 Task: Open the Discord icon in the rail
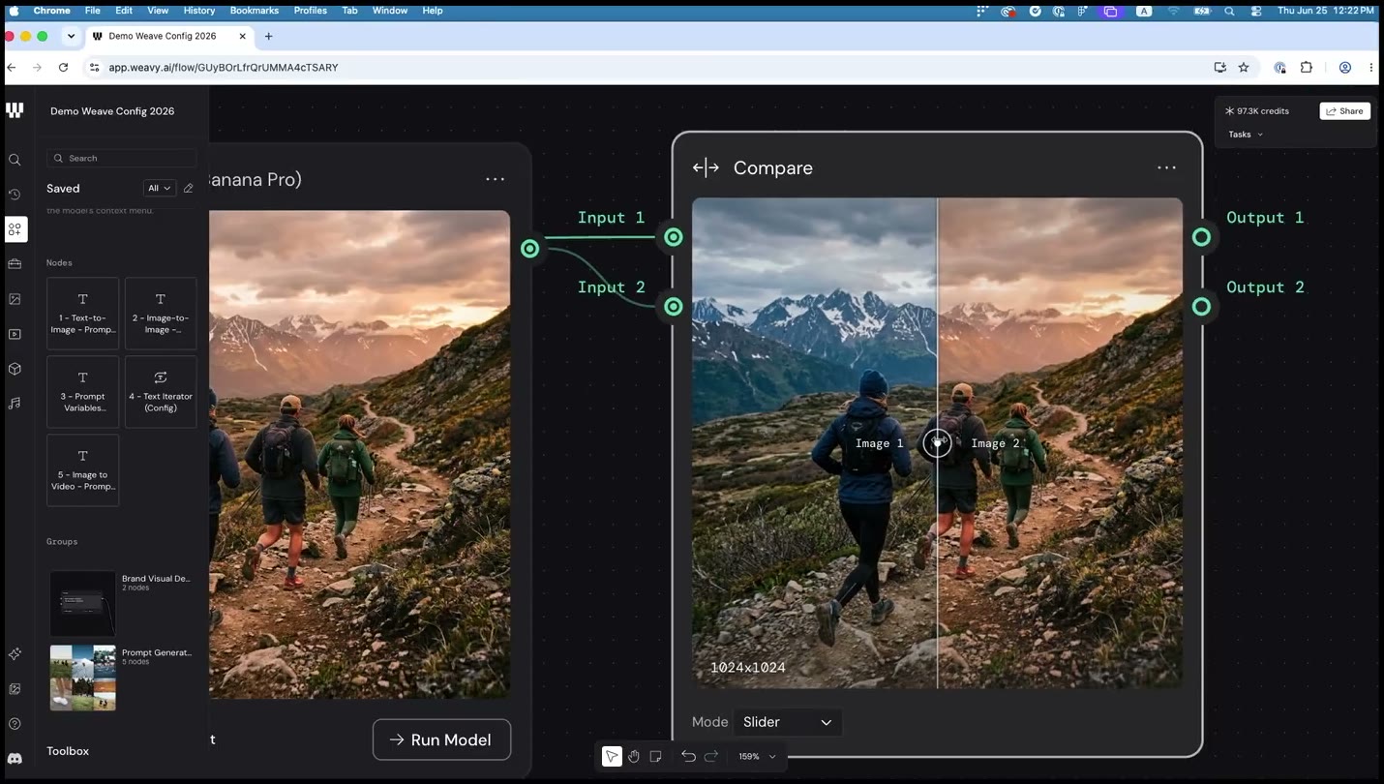pos(15,759)
